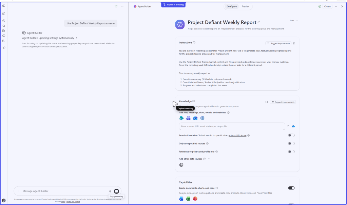Expand Add other data sources chevron
347x205 pixels.
(209, 159)
